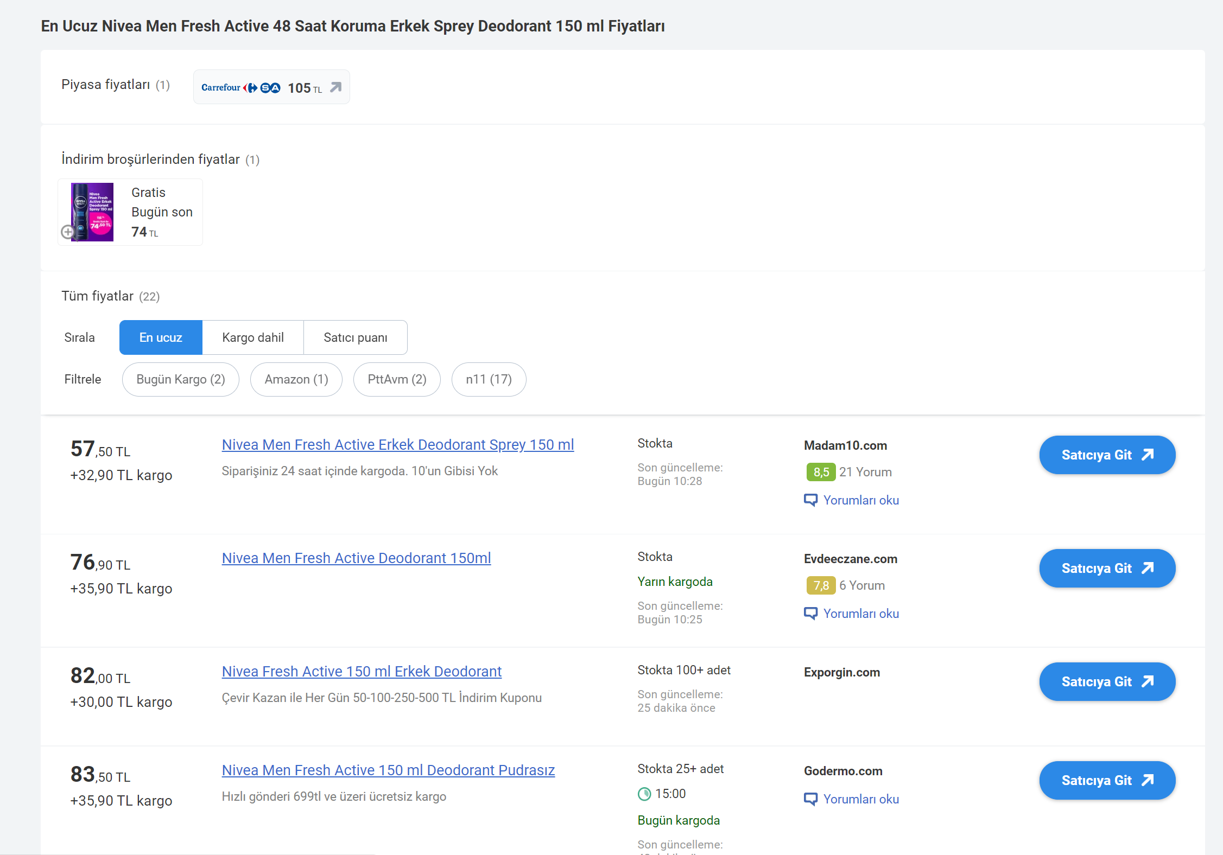Sort by Satıcı puanı tab
The image size is (1223, 855).
355,337
